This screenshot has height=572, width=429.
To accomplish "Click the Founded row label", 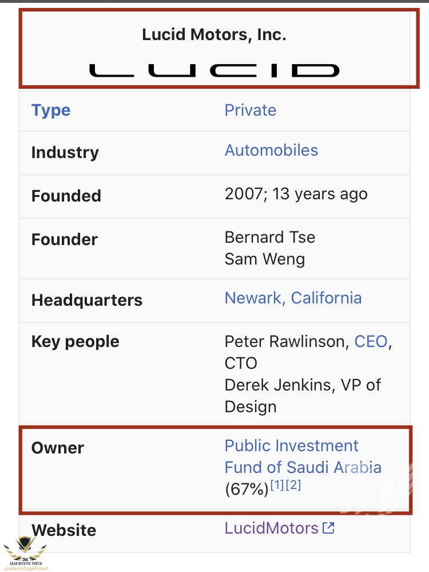I will (66, 196).
